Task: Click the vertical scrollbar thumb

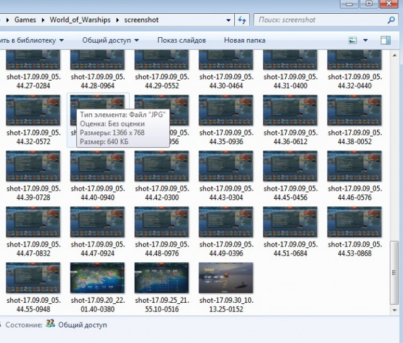Action: pos(394,273)
